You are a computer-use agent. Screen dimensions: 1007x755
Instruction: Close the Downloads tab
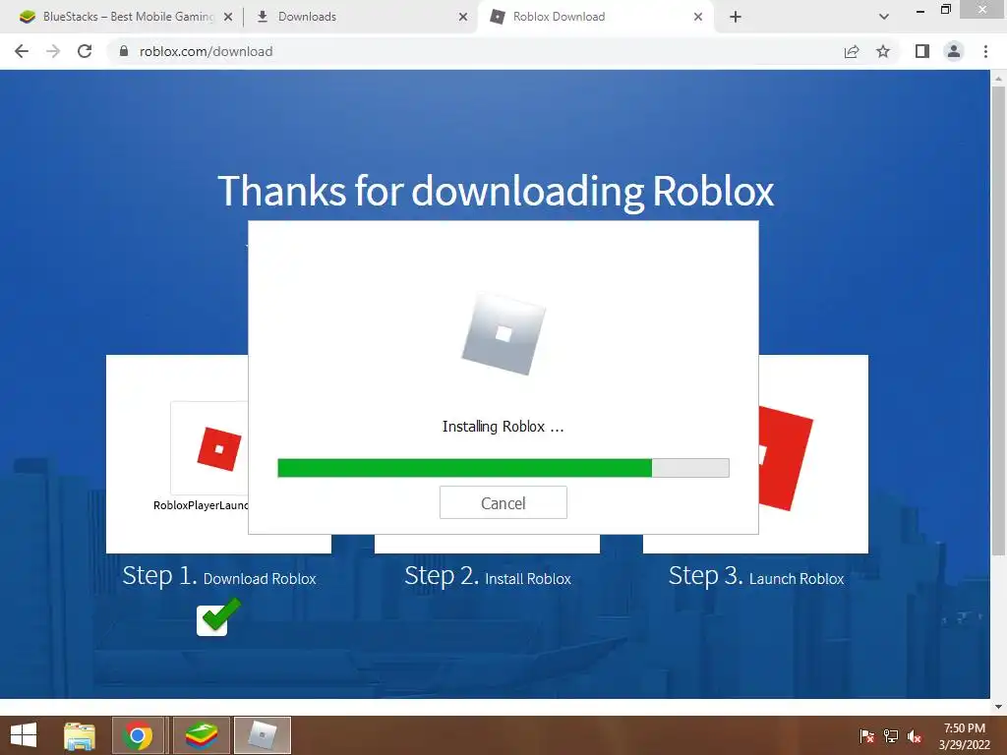463,18
